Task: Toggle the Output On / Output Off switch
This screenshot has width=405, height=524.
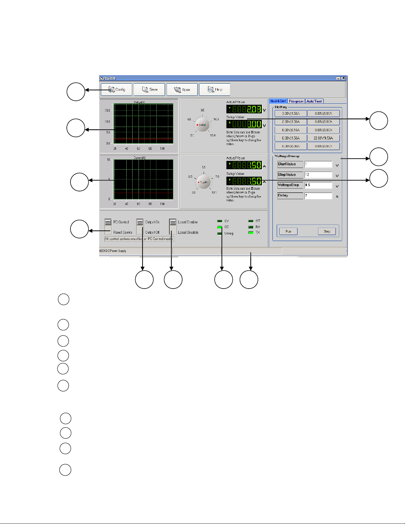Action: coord(140,227)
